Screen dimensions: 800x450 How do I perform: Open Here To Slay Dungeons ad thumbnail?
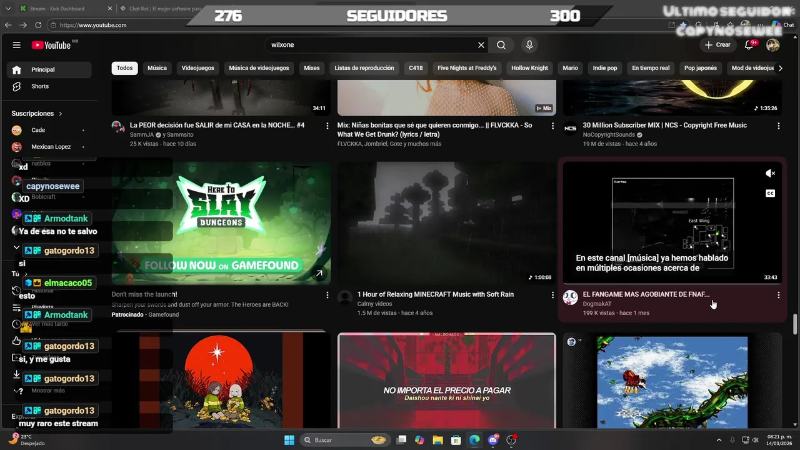point(221,223)
